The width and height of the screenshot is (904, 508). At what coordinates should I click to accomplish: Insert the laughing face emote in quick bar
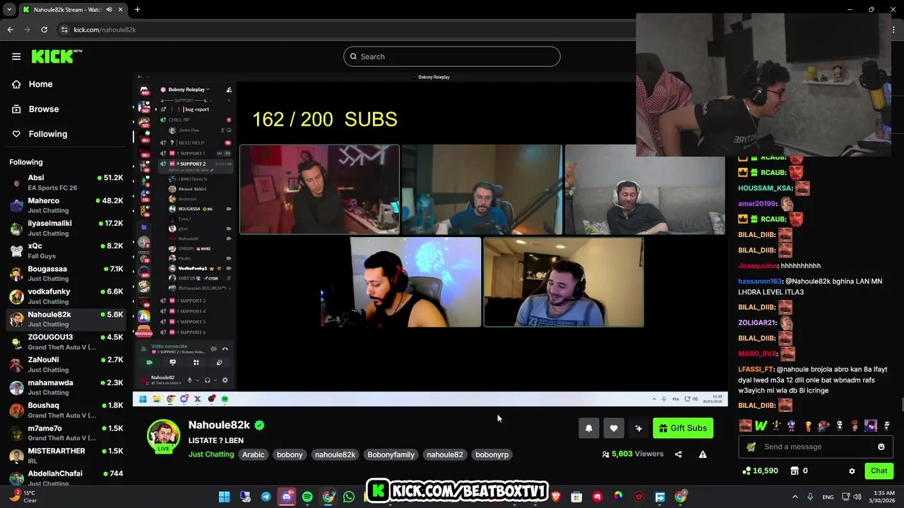coord(745,425)
